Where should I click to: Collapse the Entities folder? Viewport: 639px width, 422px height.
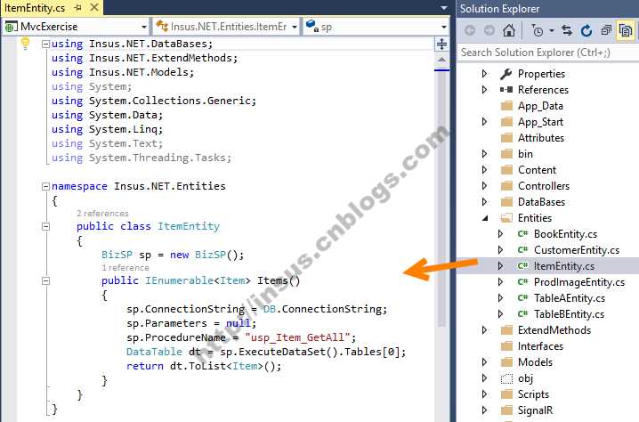(485, 218)
